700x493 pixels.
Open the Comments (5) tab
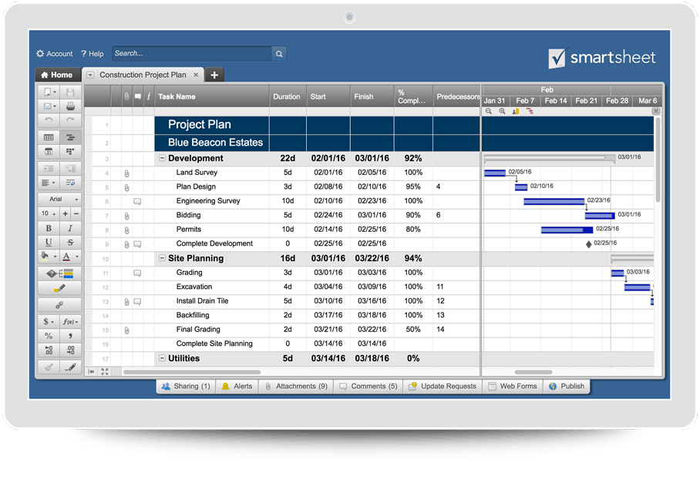369,387
